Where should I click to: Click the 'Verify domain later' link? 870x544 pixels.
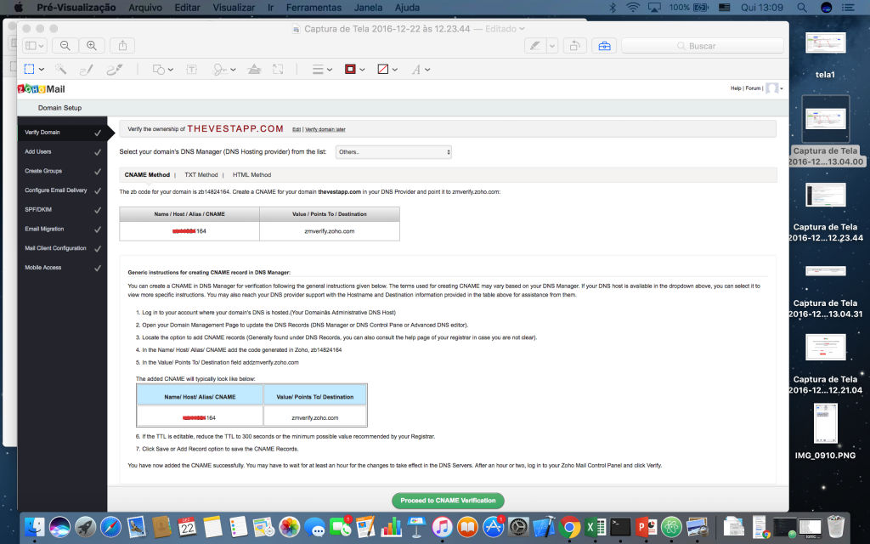tap(325, 129)
